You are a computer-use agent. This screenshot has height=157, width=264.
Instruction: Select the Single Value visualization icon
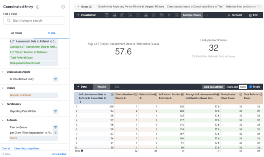coord(177,15)
